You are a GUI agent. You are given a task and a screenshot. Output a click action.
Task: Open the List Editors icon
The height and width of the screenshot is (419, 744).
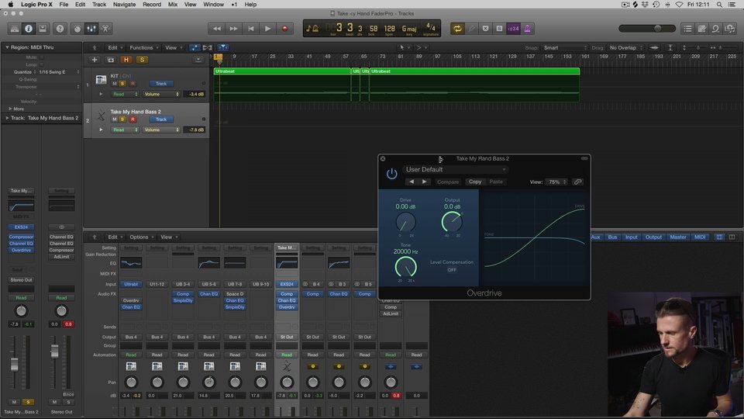(687, 29)
